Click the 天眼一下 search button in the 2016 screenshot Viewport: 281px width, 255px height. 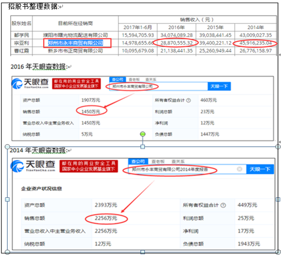(219, 86)
